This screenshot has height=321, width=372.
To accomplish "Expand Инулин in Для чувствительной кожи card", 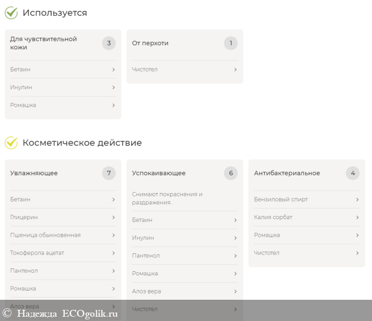I will coord(63,88).
